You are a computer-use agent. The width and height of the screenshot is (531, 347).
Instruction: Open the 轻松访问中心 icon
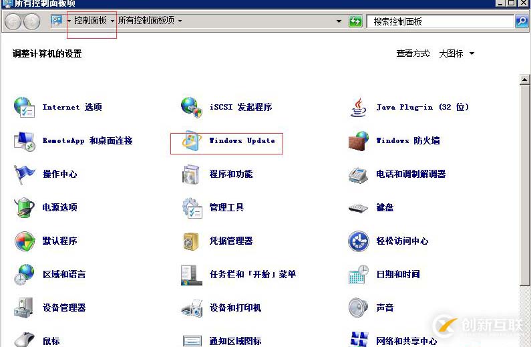[x=358, y=241]
